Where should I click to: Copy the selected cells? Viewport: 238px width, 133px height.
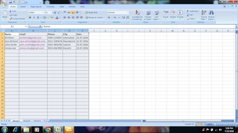pyautogui.click(x=13, y=15)
